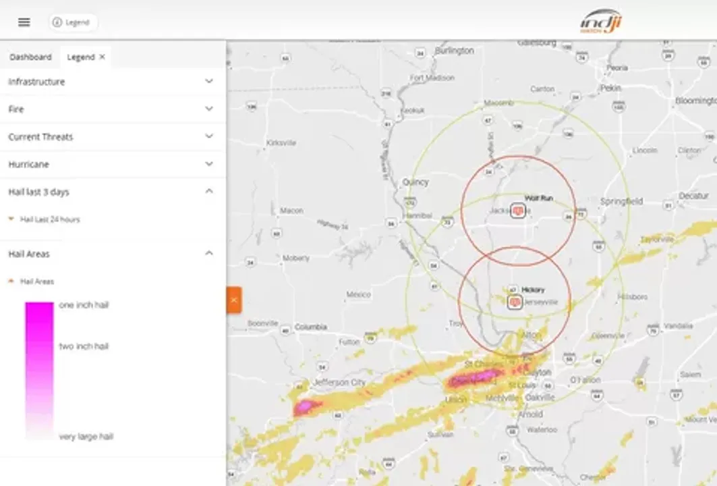The image size is (717, 486).
Task: Click the Hail Areas legend symbol
Action: [11, 281]
